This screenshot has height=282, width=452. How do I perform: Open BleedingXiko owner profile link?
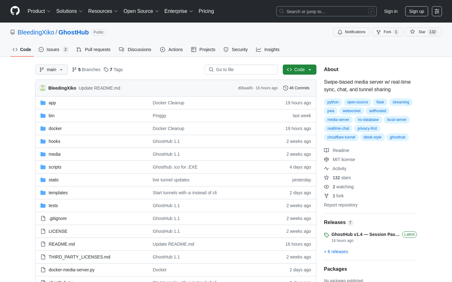(x=36, y=32)
